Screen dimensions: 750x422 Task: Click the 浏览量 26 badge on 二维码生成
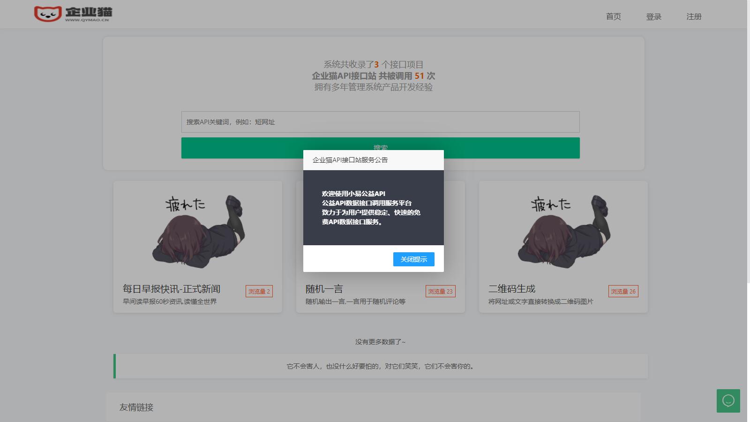click(623, 291)
